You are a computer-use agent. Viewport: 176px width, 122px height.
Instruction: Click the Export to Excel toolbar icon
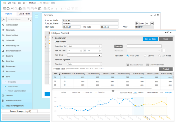click(x=24, y=9)
